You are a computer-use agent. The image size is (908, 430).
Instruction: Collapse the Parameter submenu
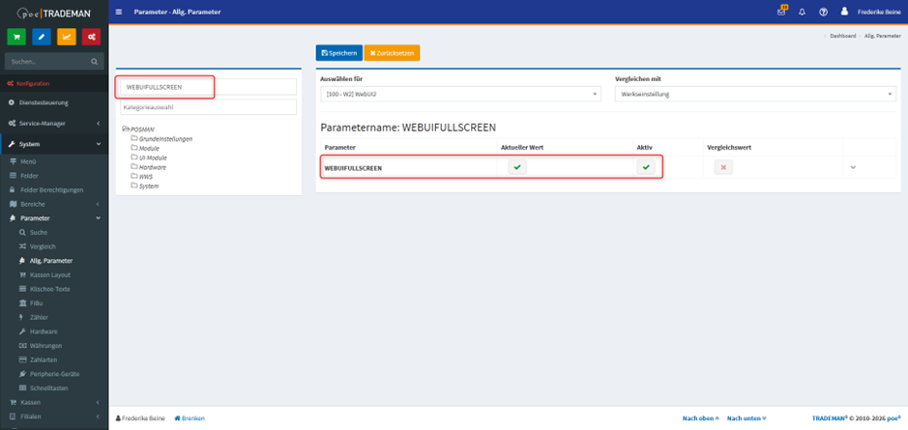point(54,218)
